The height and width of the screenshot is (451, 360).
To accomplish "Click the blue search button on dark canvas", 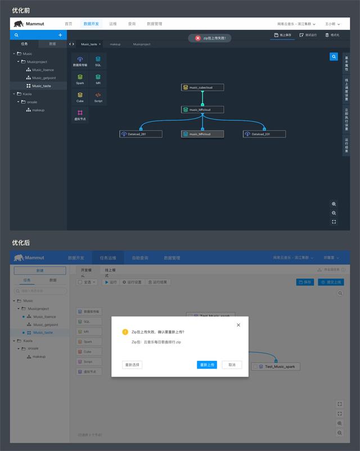I will pyautogui.click(x=334, y=57).
